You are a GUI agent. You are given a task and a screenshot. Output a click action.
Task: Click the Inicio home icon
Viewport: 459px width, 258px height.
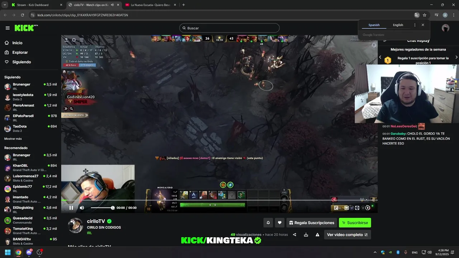(x=7, y=43)
